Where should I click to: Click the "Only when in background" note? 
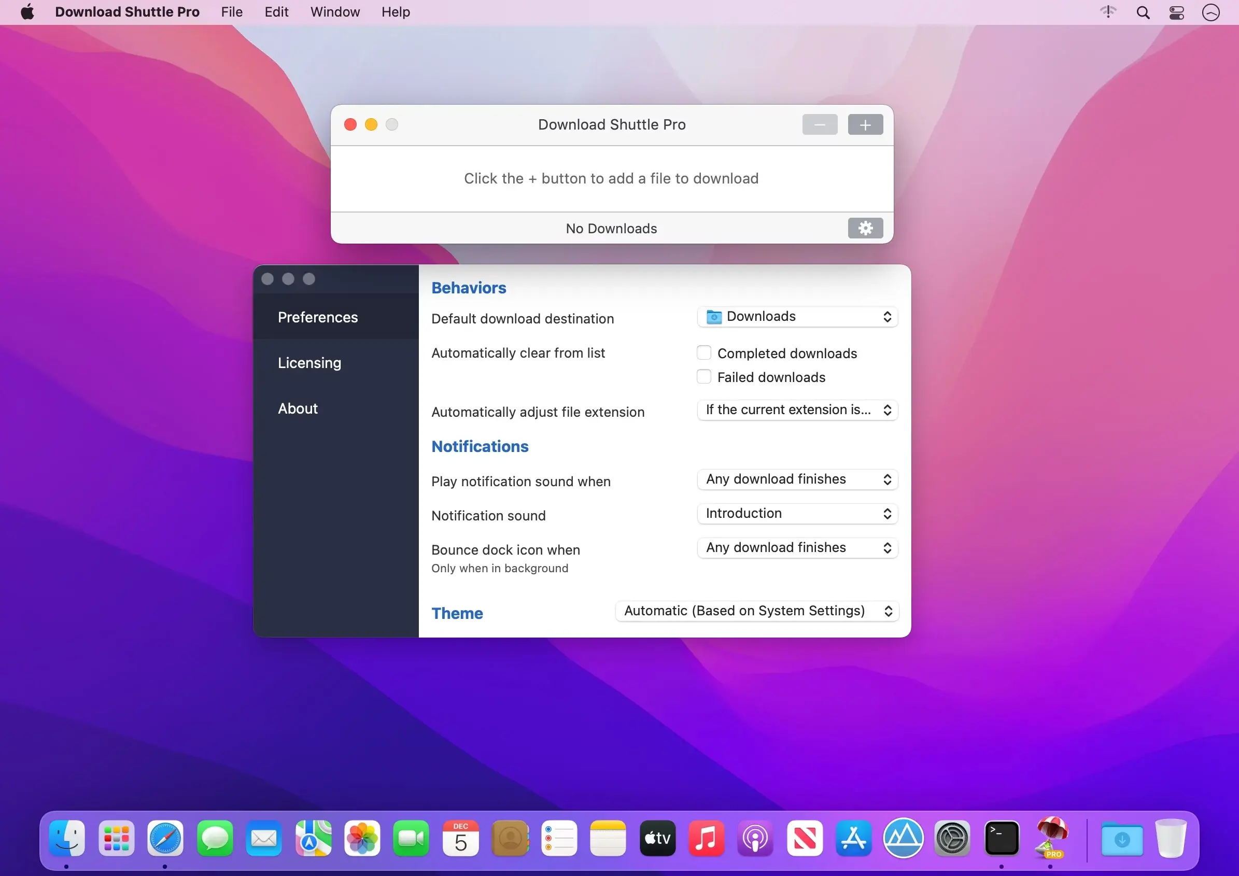point(500,569)
